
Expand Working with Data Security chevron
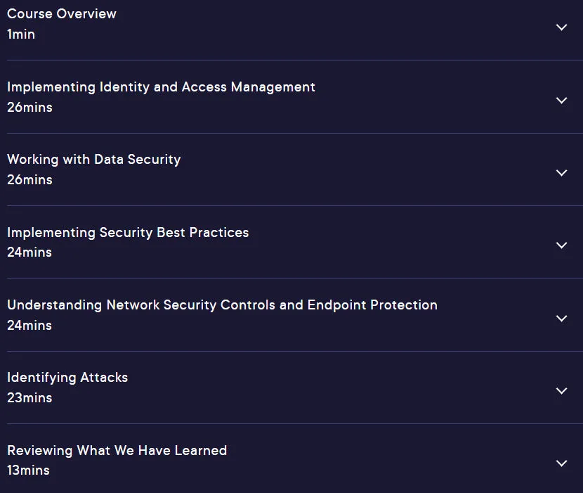click(x=561, y=173)
